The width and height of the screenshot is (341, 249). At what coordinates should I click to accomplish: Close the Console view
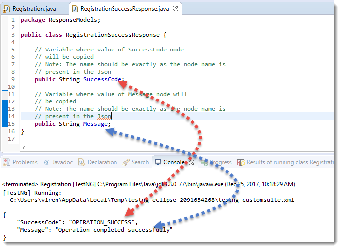click(x=191, y=162)
